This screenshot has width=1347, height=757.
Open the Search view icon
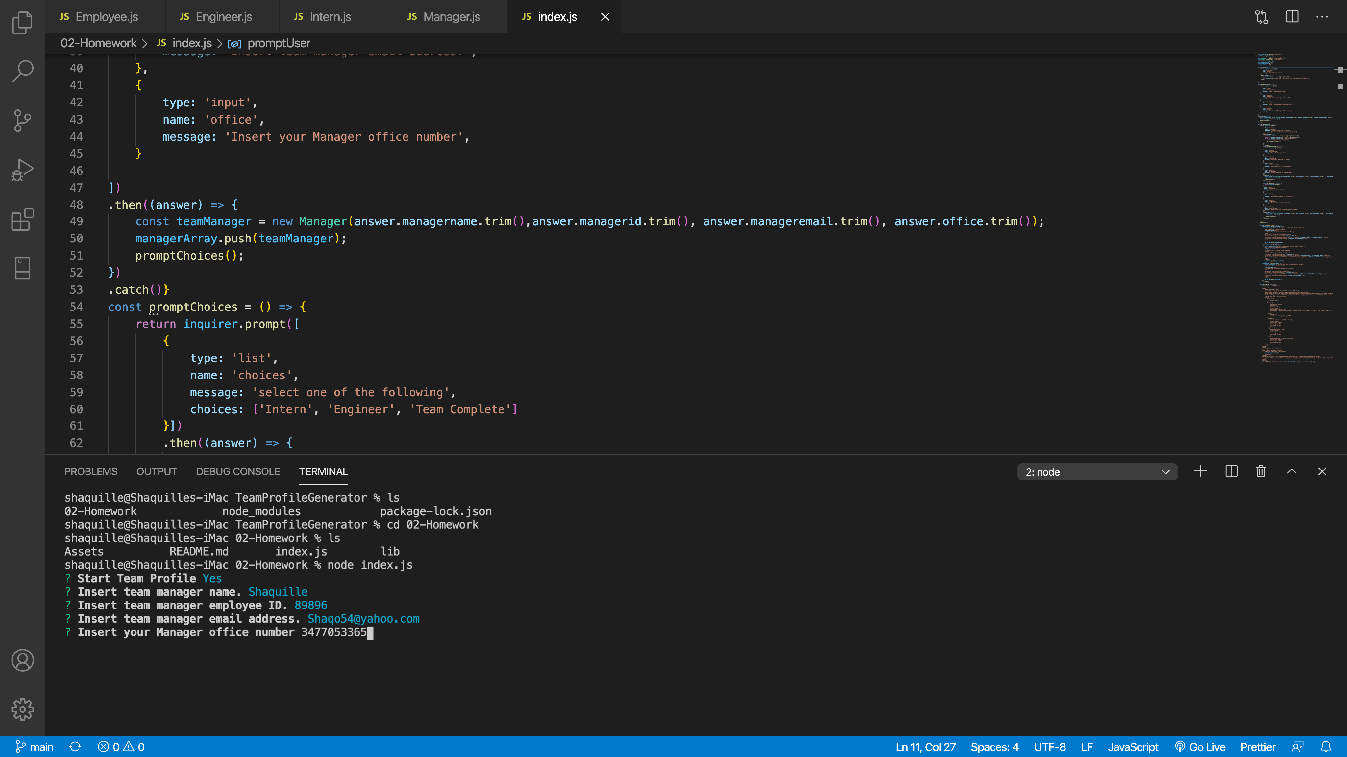22,71
